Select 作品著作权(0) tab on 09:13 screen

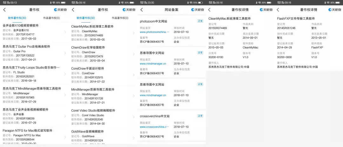pyautogui.click(x=51, y=18)
